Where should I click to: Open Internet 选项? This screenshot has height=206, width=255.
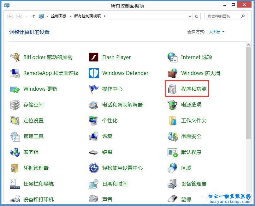coord(196,57)
